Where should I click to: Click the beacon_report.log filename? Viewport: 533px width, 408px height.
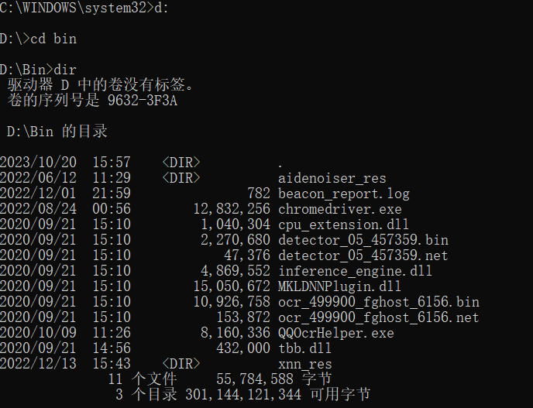[344, 194]
